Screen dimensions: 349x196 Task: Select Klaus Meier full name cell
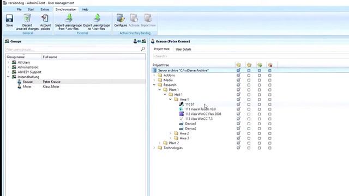[x=51, y=87]
